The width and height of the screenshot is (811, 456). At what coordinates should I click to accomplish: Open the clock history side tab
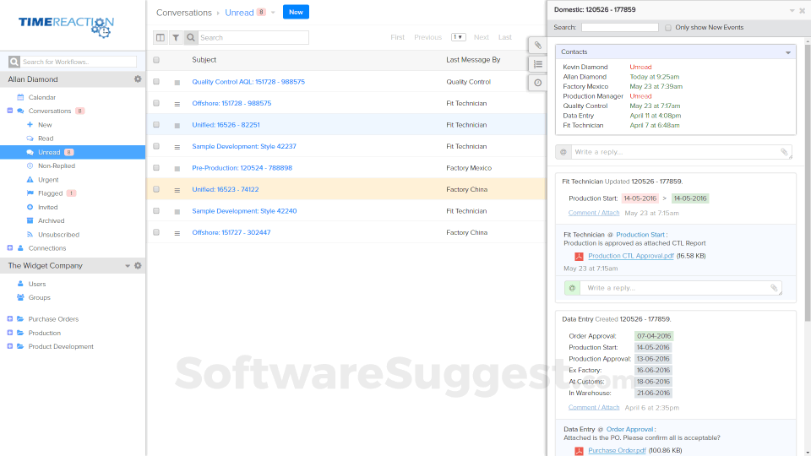(538, 83)
